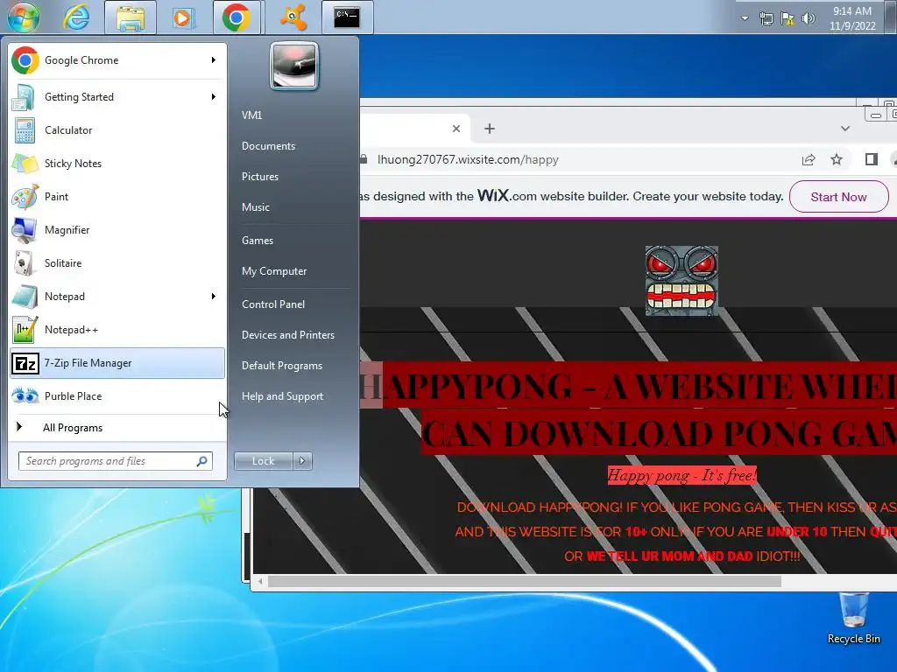This screenshot has height=672, width=897.
Task: Click the Lock button
Action: [x=263, y=461]
